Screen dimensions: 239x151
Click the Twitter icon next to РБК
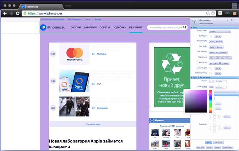click(x=93, y=84)
